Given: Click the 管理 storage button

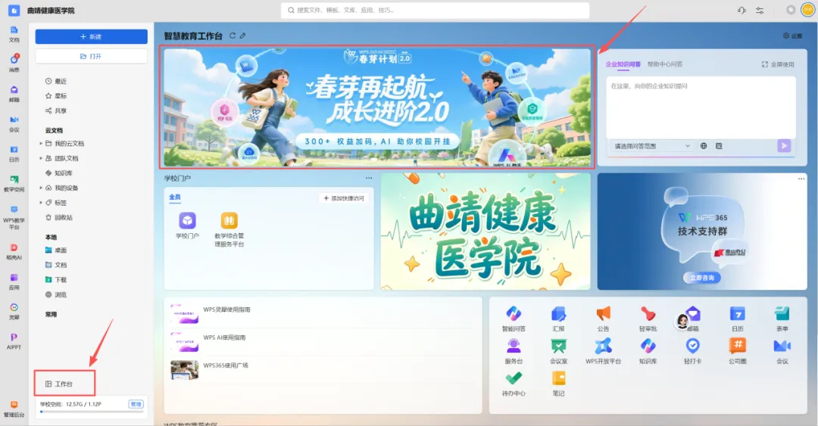Looking at the screenshot, I should [x=136, y=404].
